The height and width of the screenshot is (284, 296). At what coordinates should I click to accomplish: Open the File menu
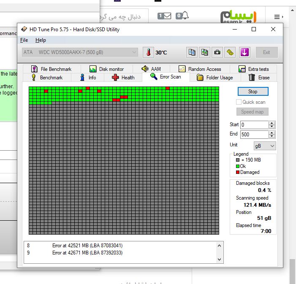click(24, 40)
